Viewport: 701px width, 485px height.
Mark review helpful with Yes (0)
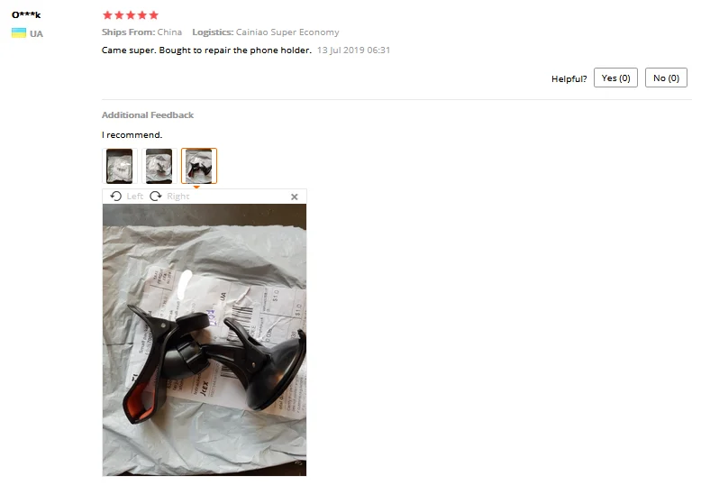[x=615, y=78]
